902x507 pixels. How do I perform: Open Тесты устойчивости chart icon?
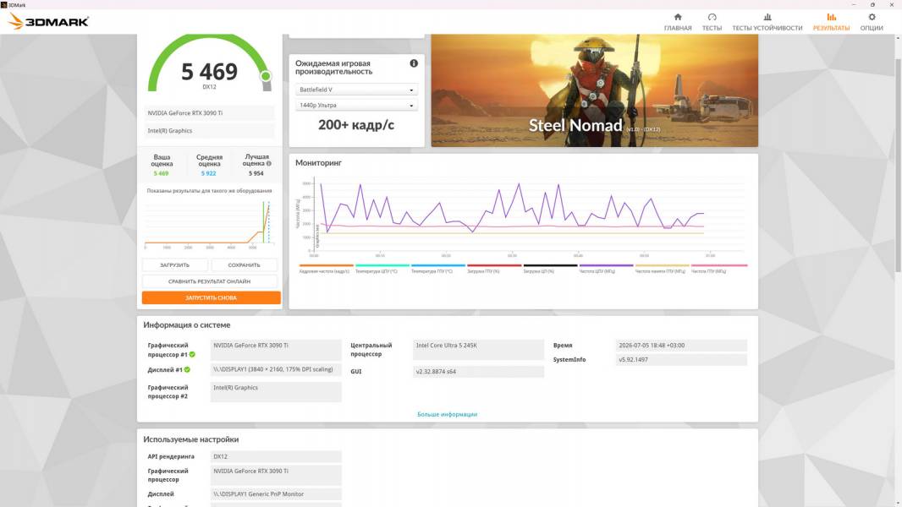[767, 17]
